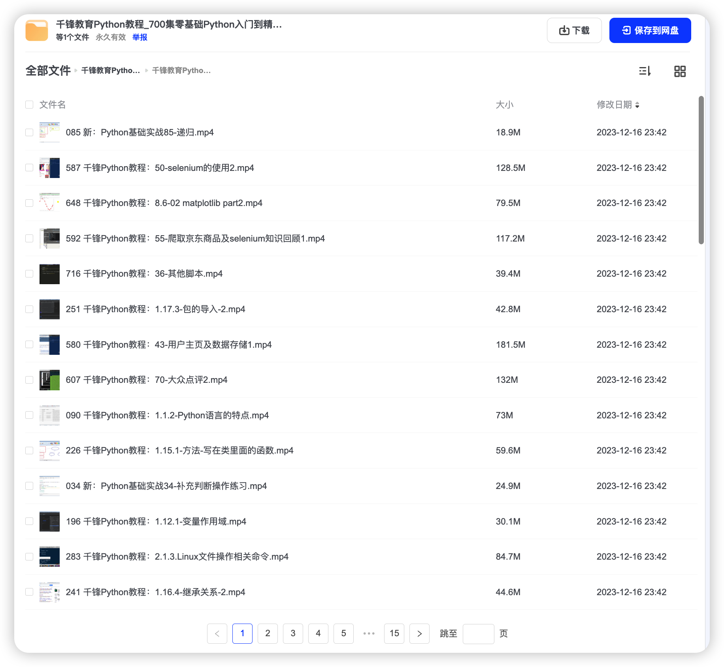Select checkbox for 716 其他脚本.mp4
Screen dimensions: 724x667
[29, 274]
